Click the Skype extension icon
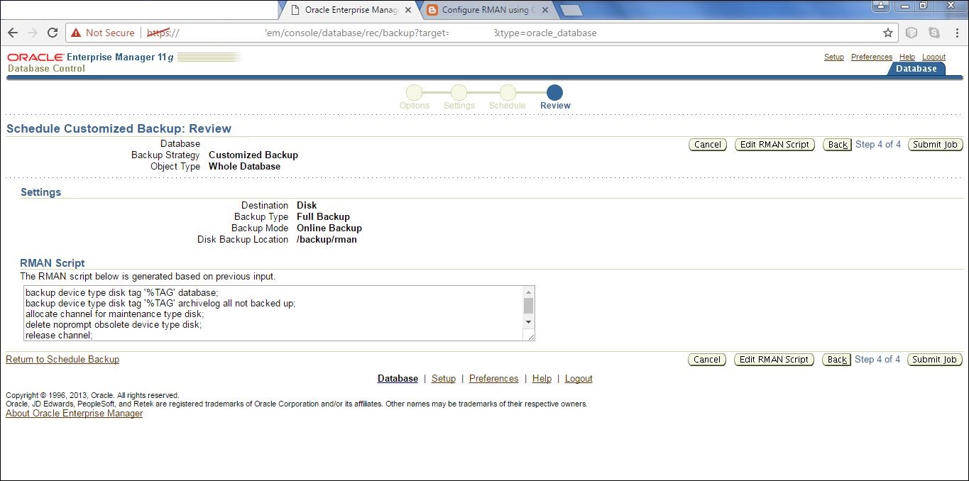Image resolution: width=969 pixels, height=481 pixels. [934, 33]
